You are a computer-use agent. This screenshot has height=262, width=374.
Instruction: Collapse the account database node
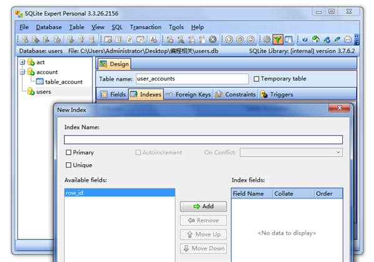(x=22, y=72)
